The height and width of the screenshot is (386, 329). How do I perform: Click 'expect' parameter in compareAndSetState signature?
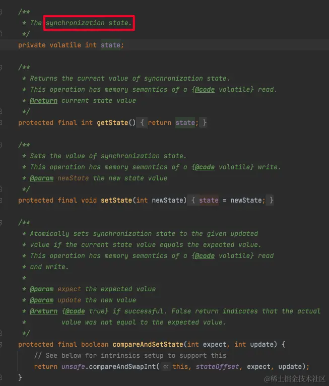click(215, 344)
